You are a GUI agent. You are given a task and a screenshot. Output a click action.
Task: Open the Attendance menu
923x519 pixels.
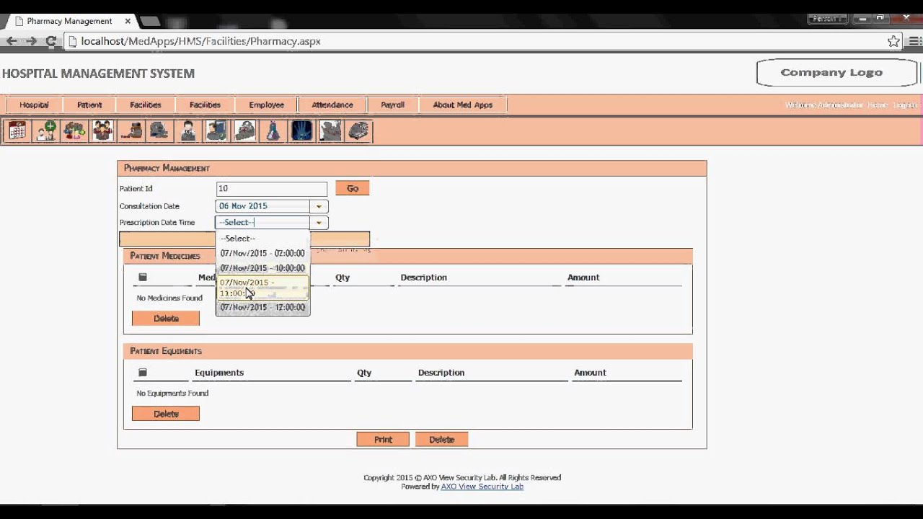332,105
